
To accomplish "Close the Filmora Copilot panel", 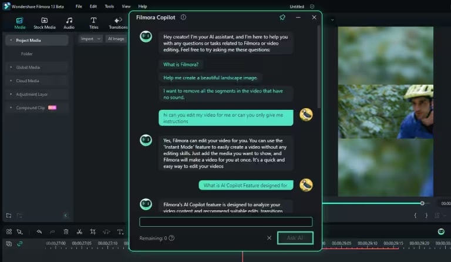I will click(x=314, y=17).
